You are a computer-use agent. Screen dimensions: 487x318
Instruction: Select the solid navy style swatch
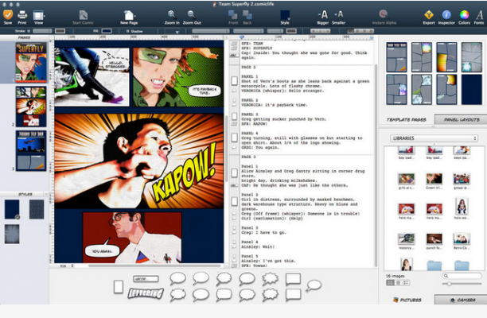[x=12, y=209]
